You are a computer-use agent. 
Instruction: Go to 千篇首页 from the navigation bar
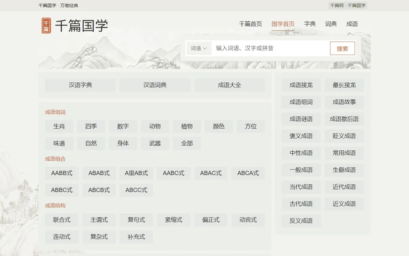coord(251,24)
